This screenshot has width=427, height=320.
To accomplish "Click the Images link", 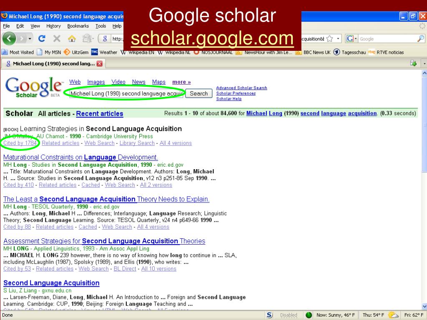I will point(96,82).
